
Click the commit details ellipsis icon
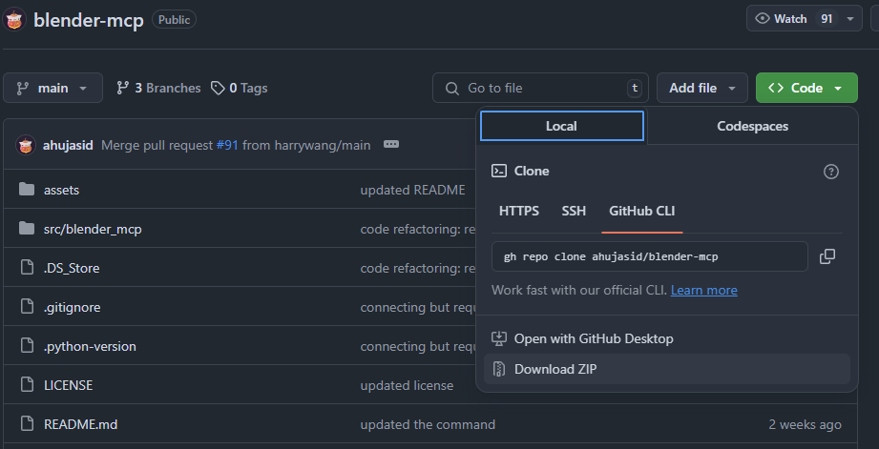click(x=390, y=145)
